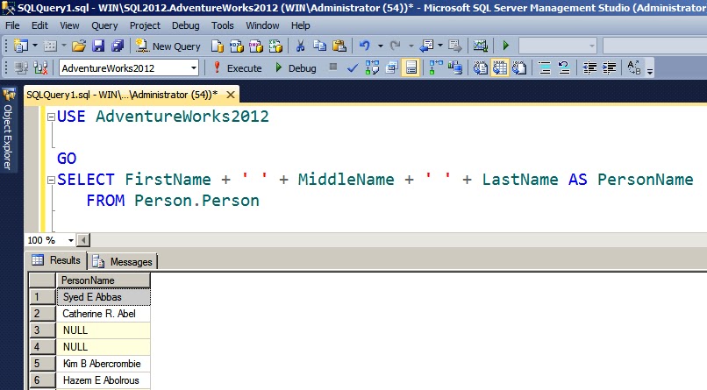The width and height of the screenshot is (707, 390).
Task: Open the Query menu
Action: (x=104, y=25)
